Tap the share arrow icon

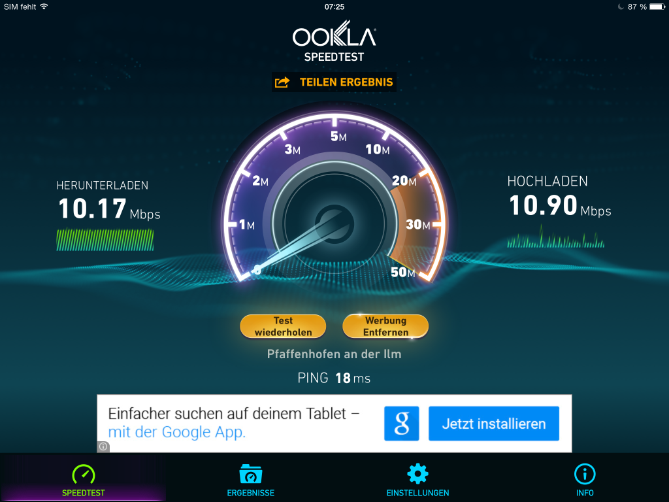coord(282,82)
